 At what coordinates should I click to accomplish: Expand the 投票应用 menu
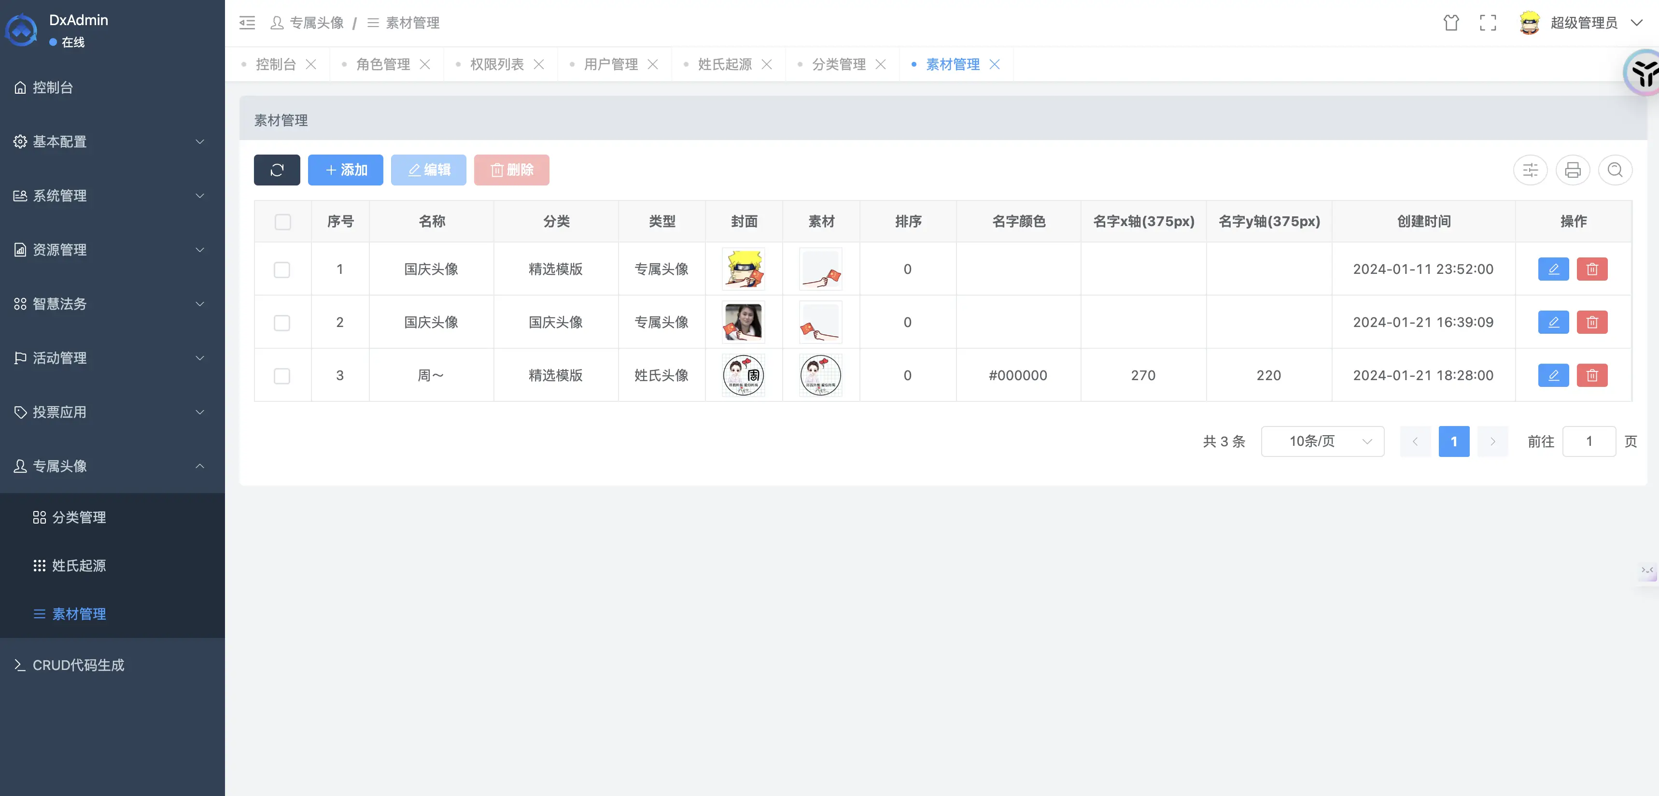112,412
